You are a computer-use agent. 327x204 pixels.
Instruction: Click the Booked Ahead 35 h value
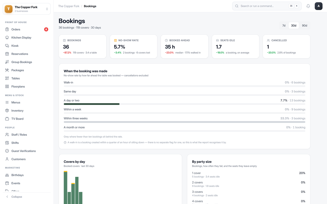(x=170, y=47)
